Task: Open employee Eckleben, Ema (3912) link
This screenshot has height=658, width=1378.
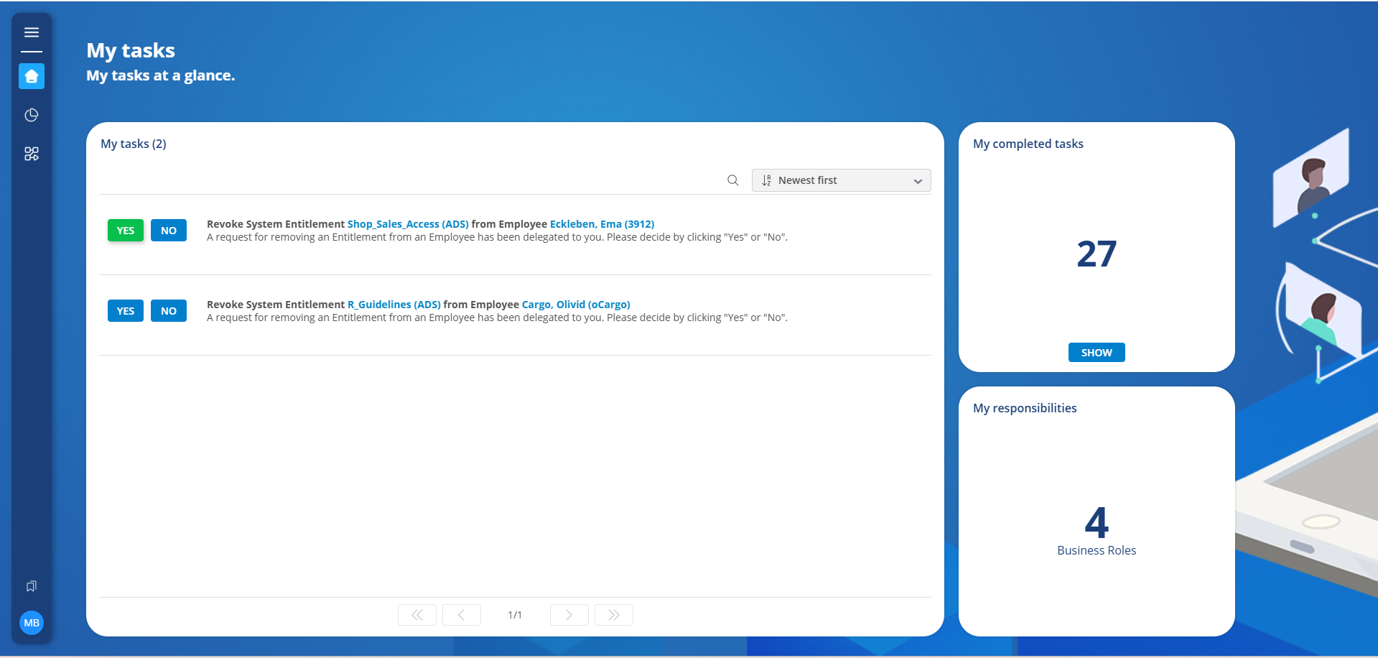Action: (x=602, y=224)
